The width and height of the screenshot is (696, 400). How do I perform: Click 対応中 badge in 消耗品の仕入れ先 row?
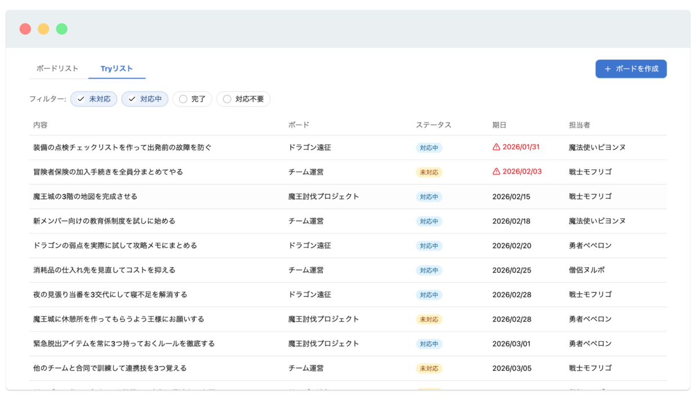point(429,270)
